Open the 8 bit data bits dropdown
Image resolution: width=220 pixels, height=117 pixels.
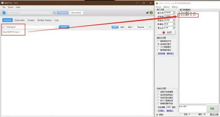[x=174, y=24]
